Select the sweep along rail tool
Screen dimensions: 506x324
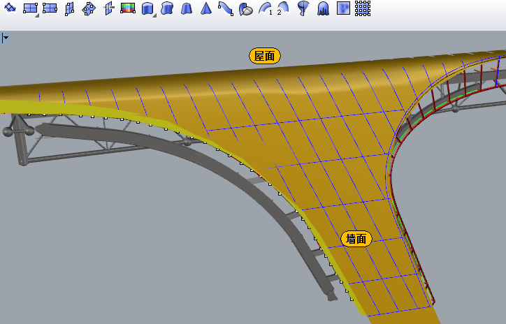point(226,9)
